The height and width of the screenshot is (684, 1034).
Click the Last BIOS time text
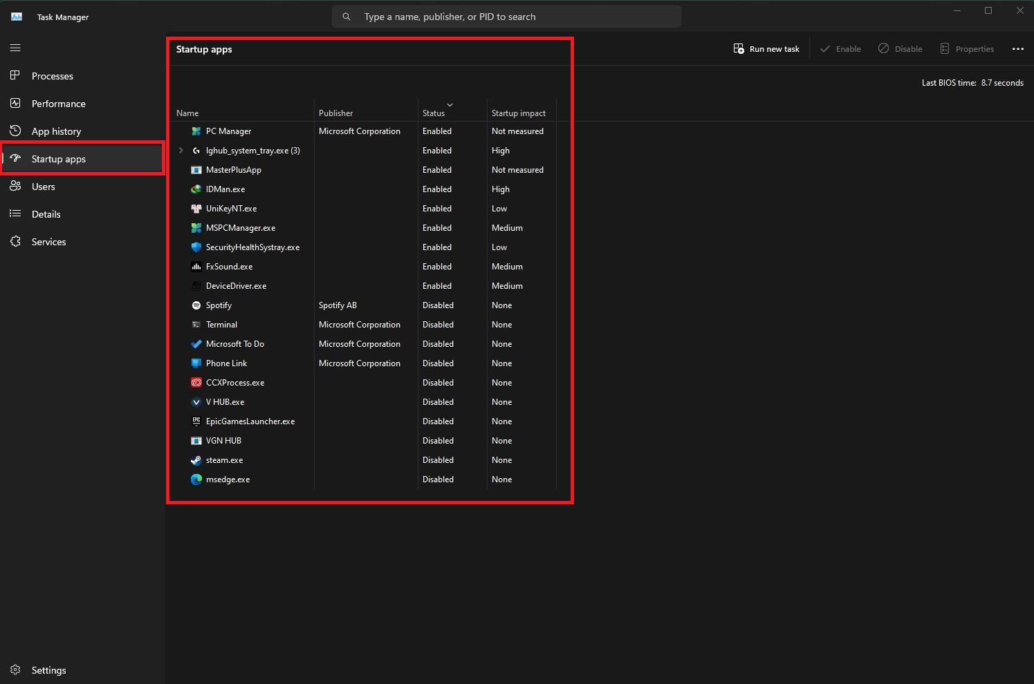[972, 83]
